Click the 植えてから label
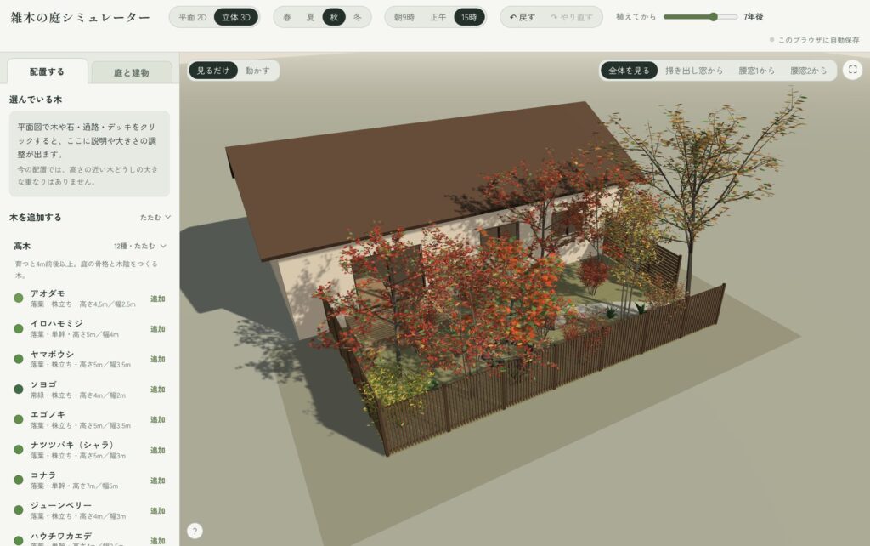The height and width of the screenshot is (546, 870). coord(636,17)
